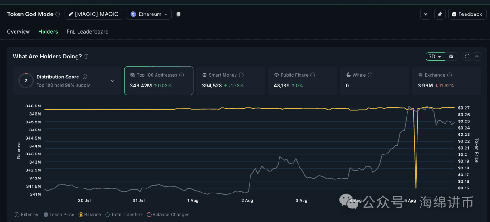Open the info icon next to What Are Holders Doing
Viewport: 490px width, 222px height.
(x=86, y=57)
